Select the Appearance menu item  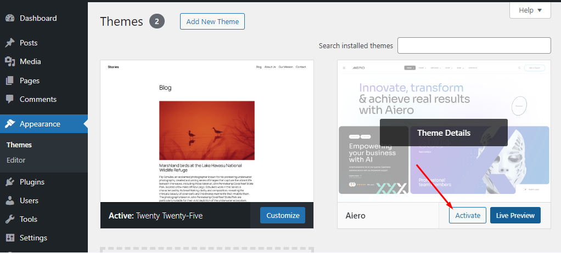(x=44, y=124)
